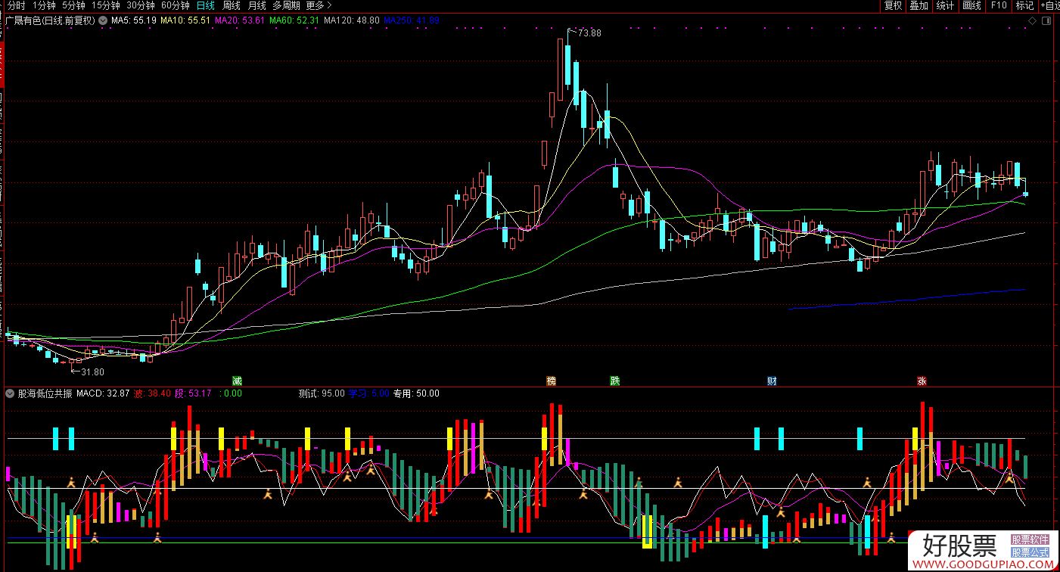Image resolution: width=1060 pixels, height=572 pixels.
Task: Click the 31.80 low price label
Action: click(x=92, y=371)
